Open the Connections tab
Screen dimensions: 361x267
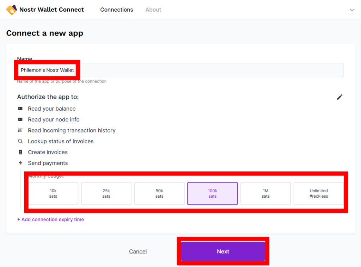click(x=116, y=10)
